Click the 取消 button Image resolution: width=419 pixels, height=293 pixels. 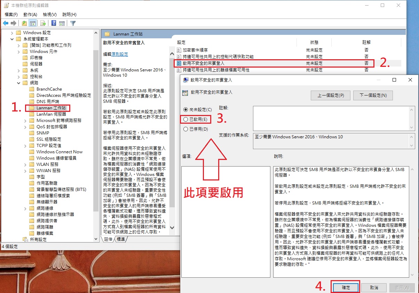[374, 287]
